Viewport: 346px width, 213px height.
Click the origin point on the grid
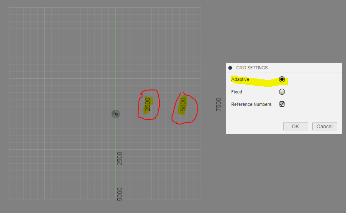coord(116,114)
